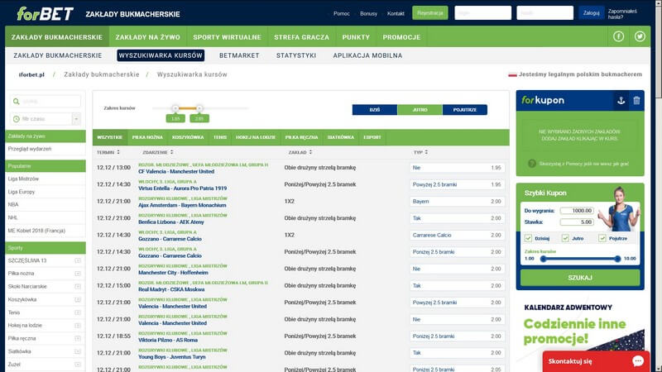
Task: Click the search magnifier icon in sidebar
Action: point(16,101)
